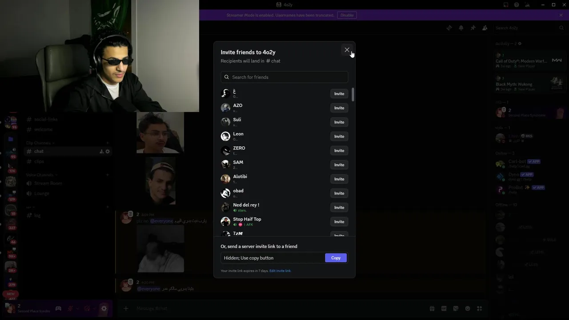Open pinned messages icon
This screenshot has width=569, height=320.
coord(473,28)
